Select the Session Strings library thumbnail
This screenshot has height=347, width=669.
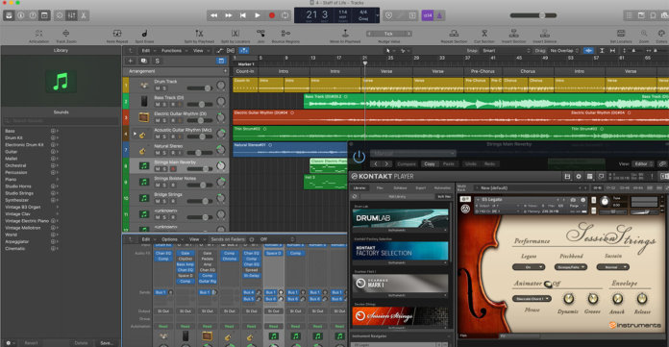[x=400, y=316]
